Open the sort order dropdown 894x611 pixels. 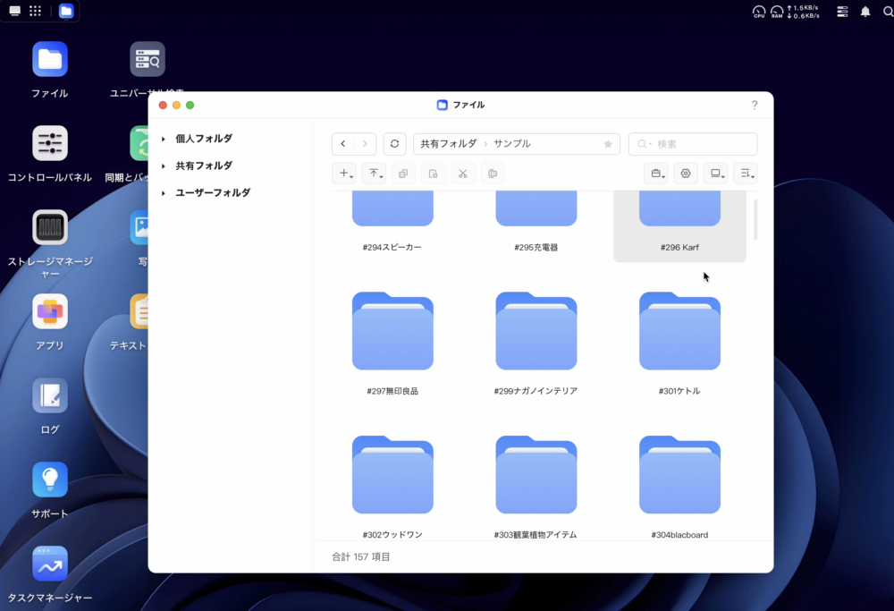coord(745,174)
